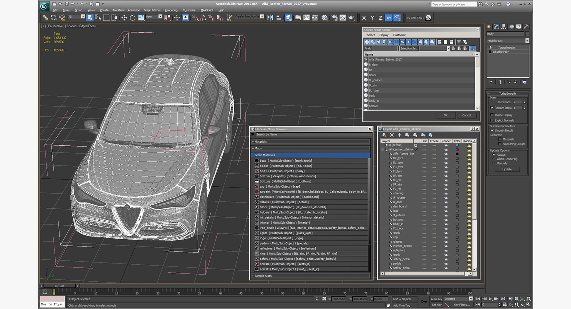The height and width of the screenshot is (309, 571).
Task: Click the Mirror tool icon
Action: coord(270,18)
